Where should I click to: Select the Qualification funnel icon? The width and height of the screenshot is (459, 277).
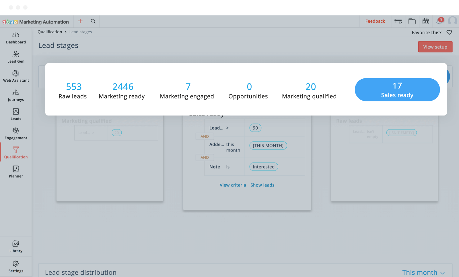(16, 149)
